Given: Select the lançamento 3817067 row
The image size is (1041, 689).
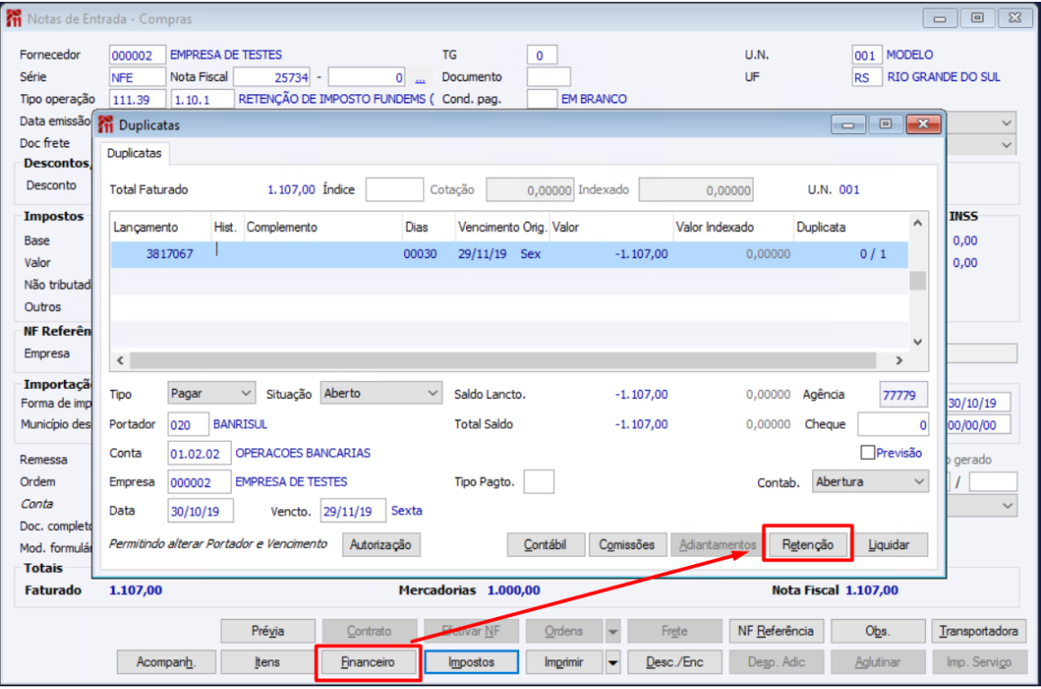Looking at the screenshot, I should tap(509, 254).
